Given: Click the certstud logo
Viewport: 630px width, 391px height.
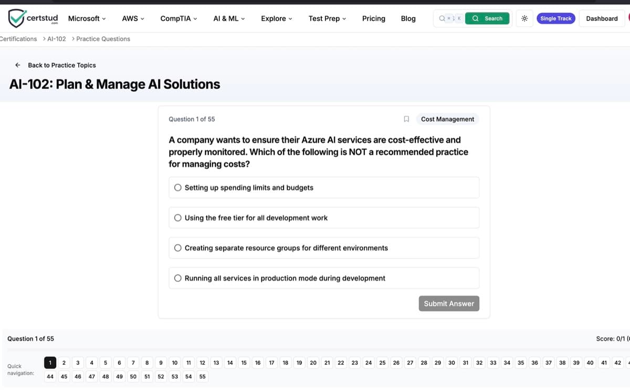Looking at the screenshot, I should 33,18.
